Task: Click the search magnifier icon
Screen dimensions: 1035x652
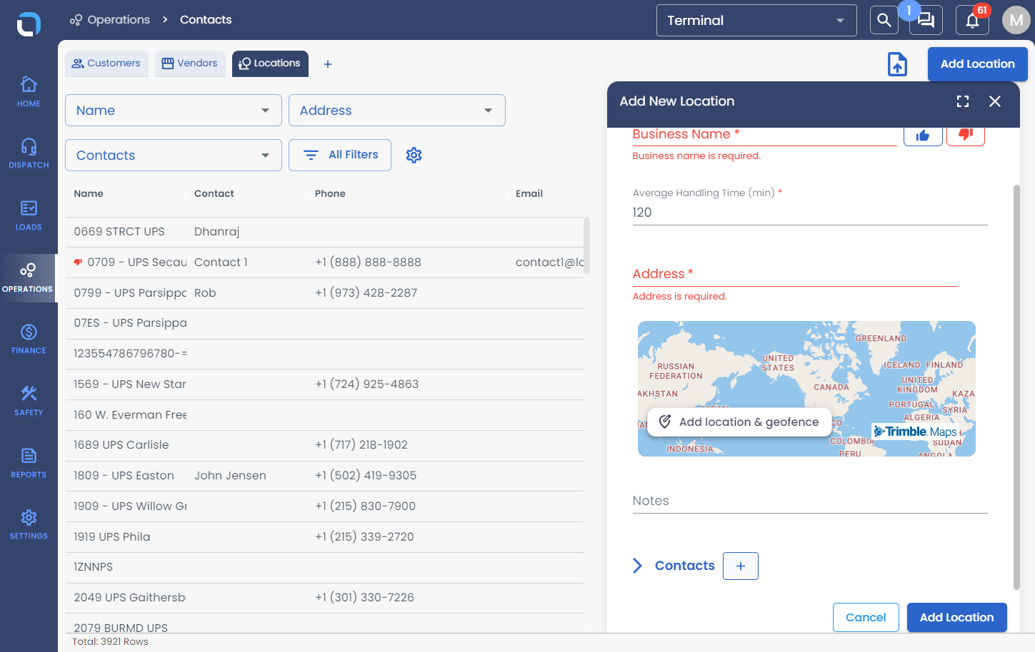Action: (884, 20)
